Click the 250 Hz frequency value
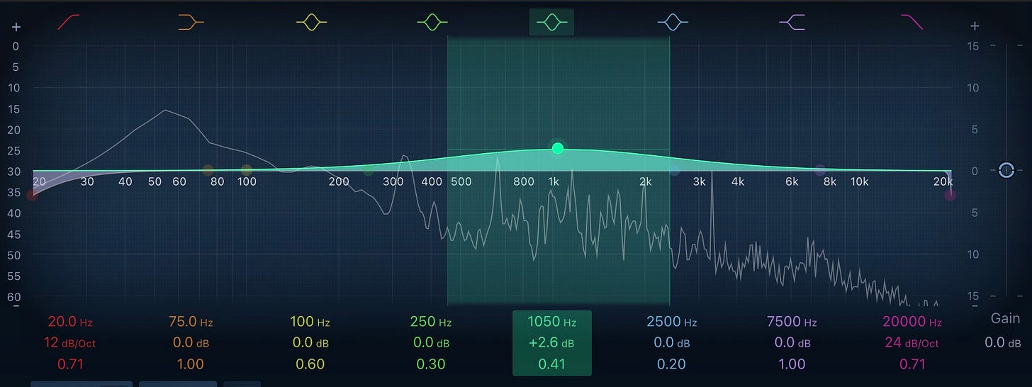Image resolution: width=1032 pixels, height=387 pixels. 431,322
